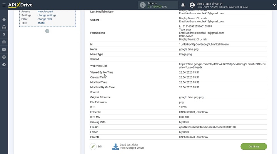Click the ApiX-Drive logo
This screenshot has width=277, height=154.
coord(20,5)
